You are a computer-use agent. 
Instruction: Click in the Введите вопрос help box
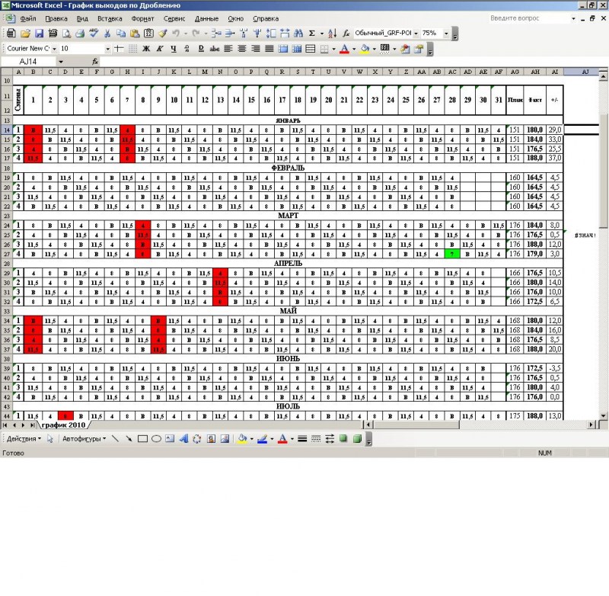[529, 18]
